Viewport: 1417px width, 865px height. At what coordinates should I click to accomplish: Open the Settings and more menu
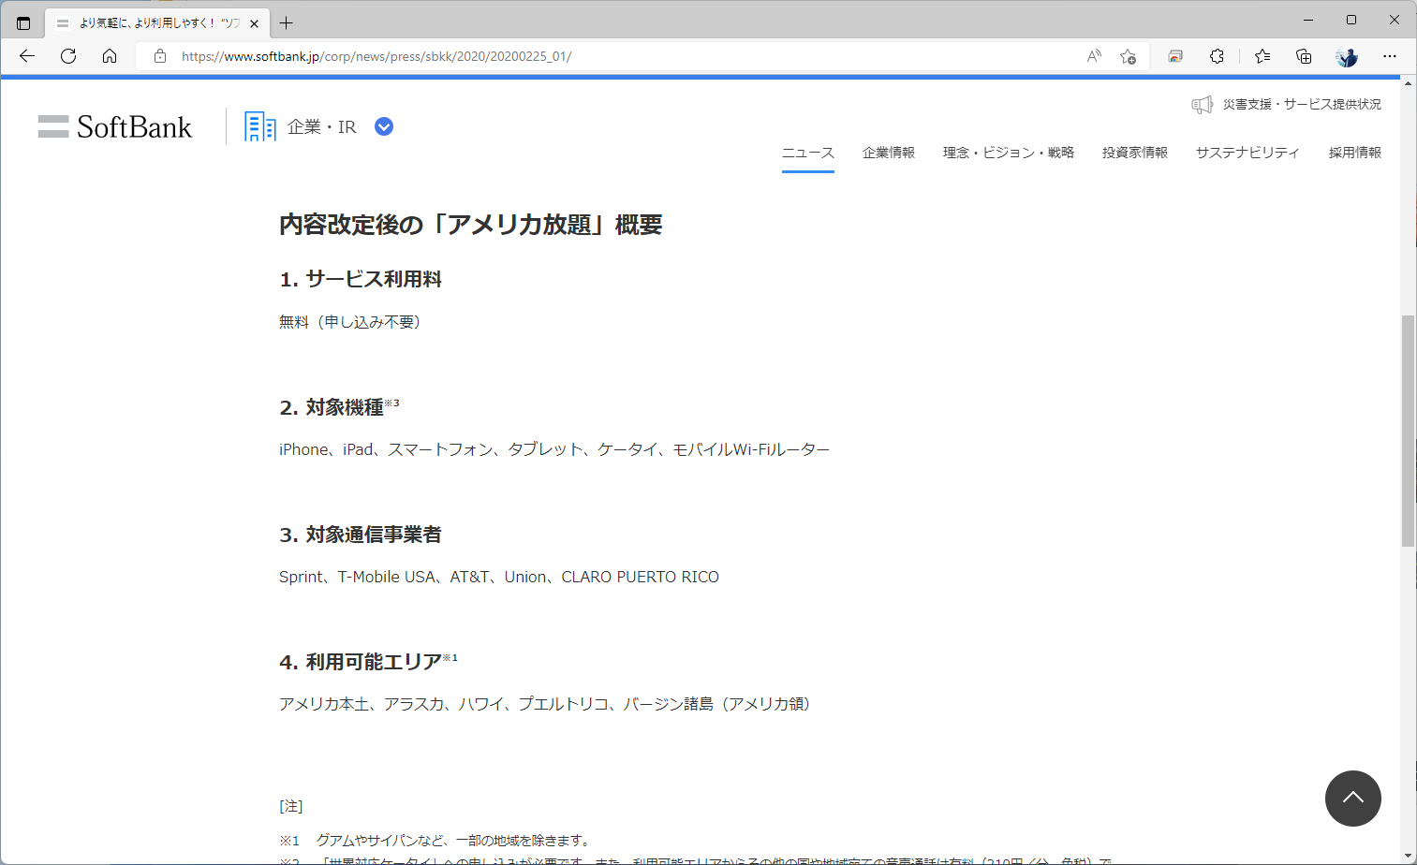click(x=1390, y=56)
